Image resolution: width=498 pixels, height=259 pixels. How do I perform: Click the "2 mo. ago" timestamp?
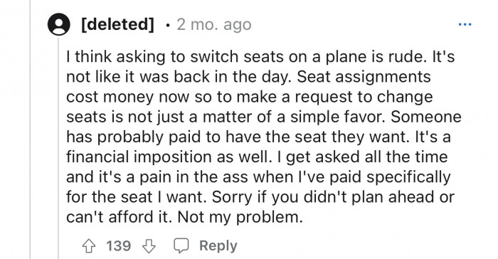(x=214, y=24)
